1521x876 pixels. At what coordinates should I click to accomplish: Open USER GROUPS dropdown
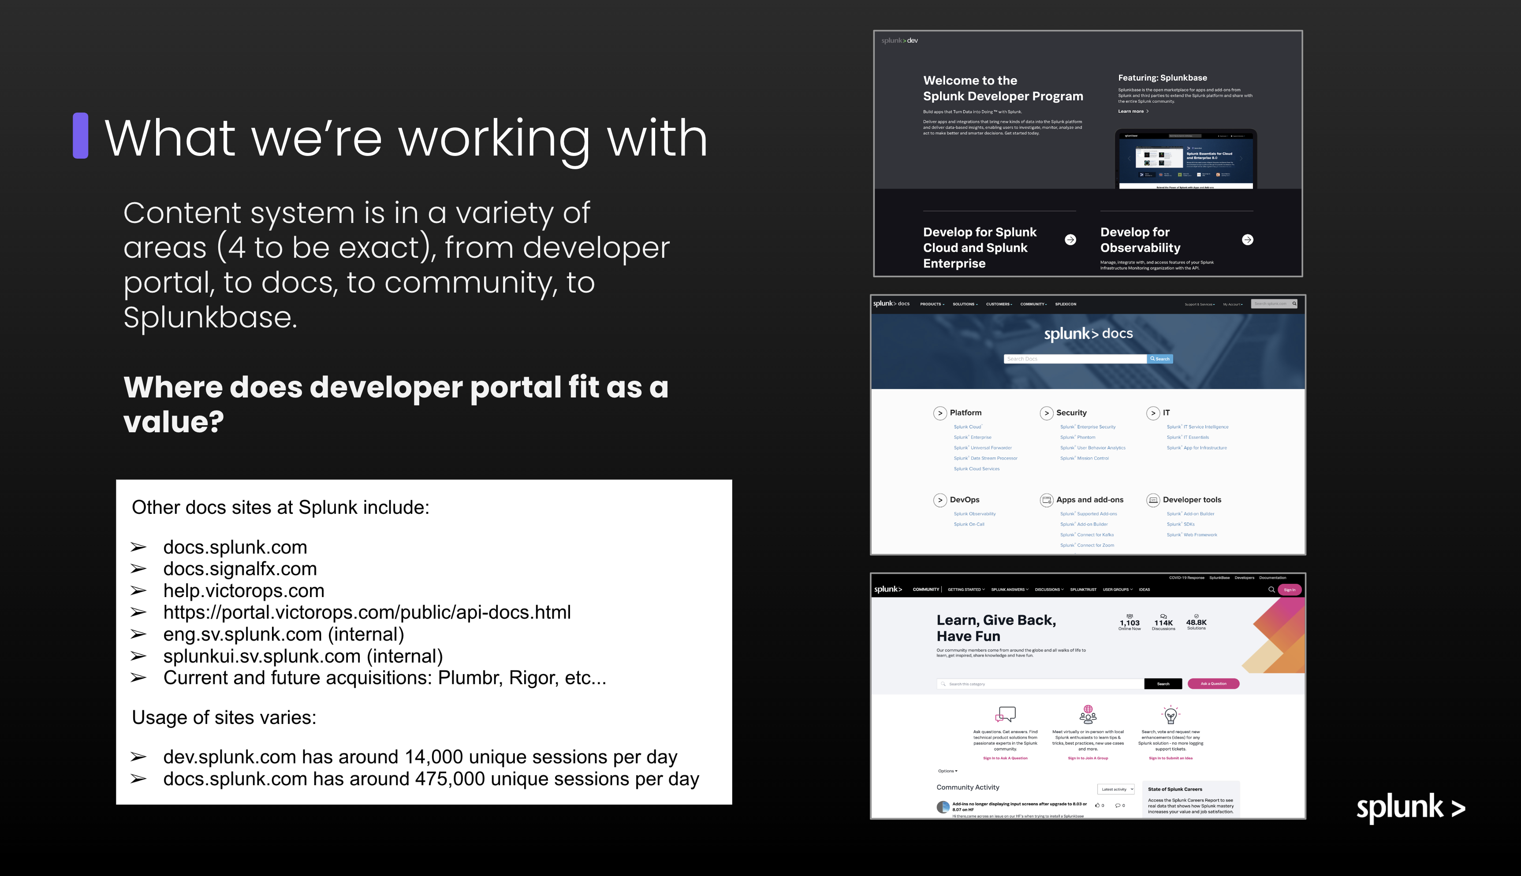1117,590
